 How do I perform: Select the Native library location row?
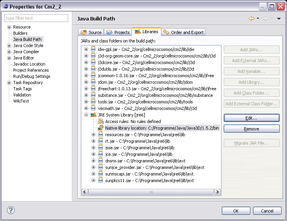(x=162, y=128)
